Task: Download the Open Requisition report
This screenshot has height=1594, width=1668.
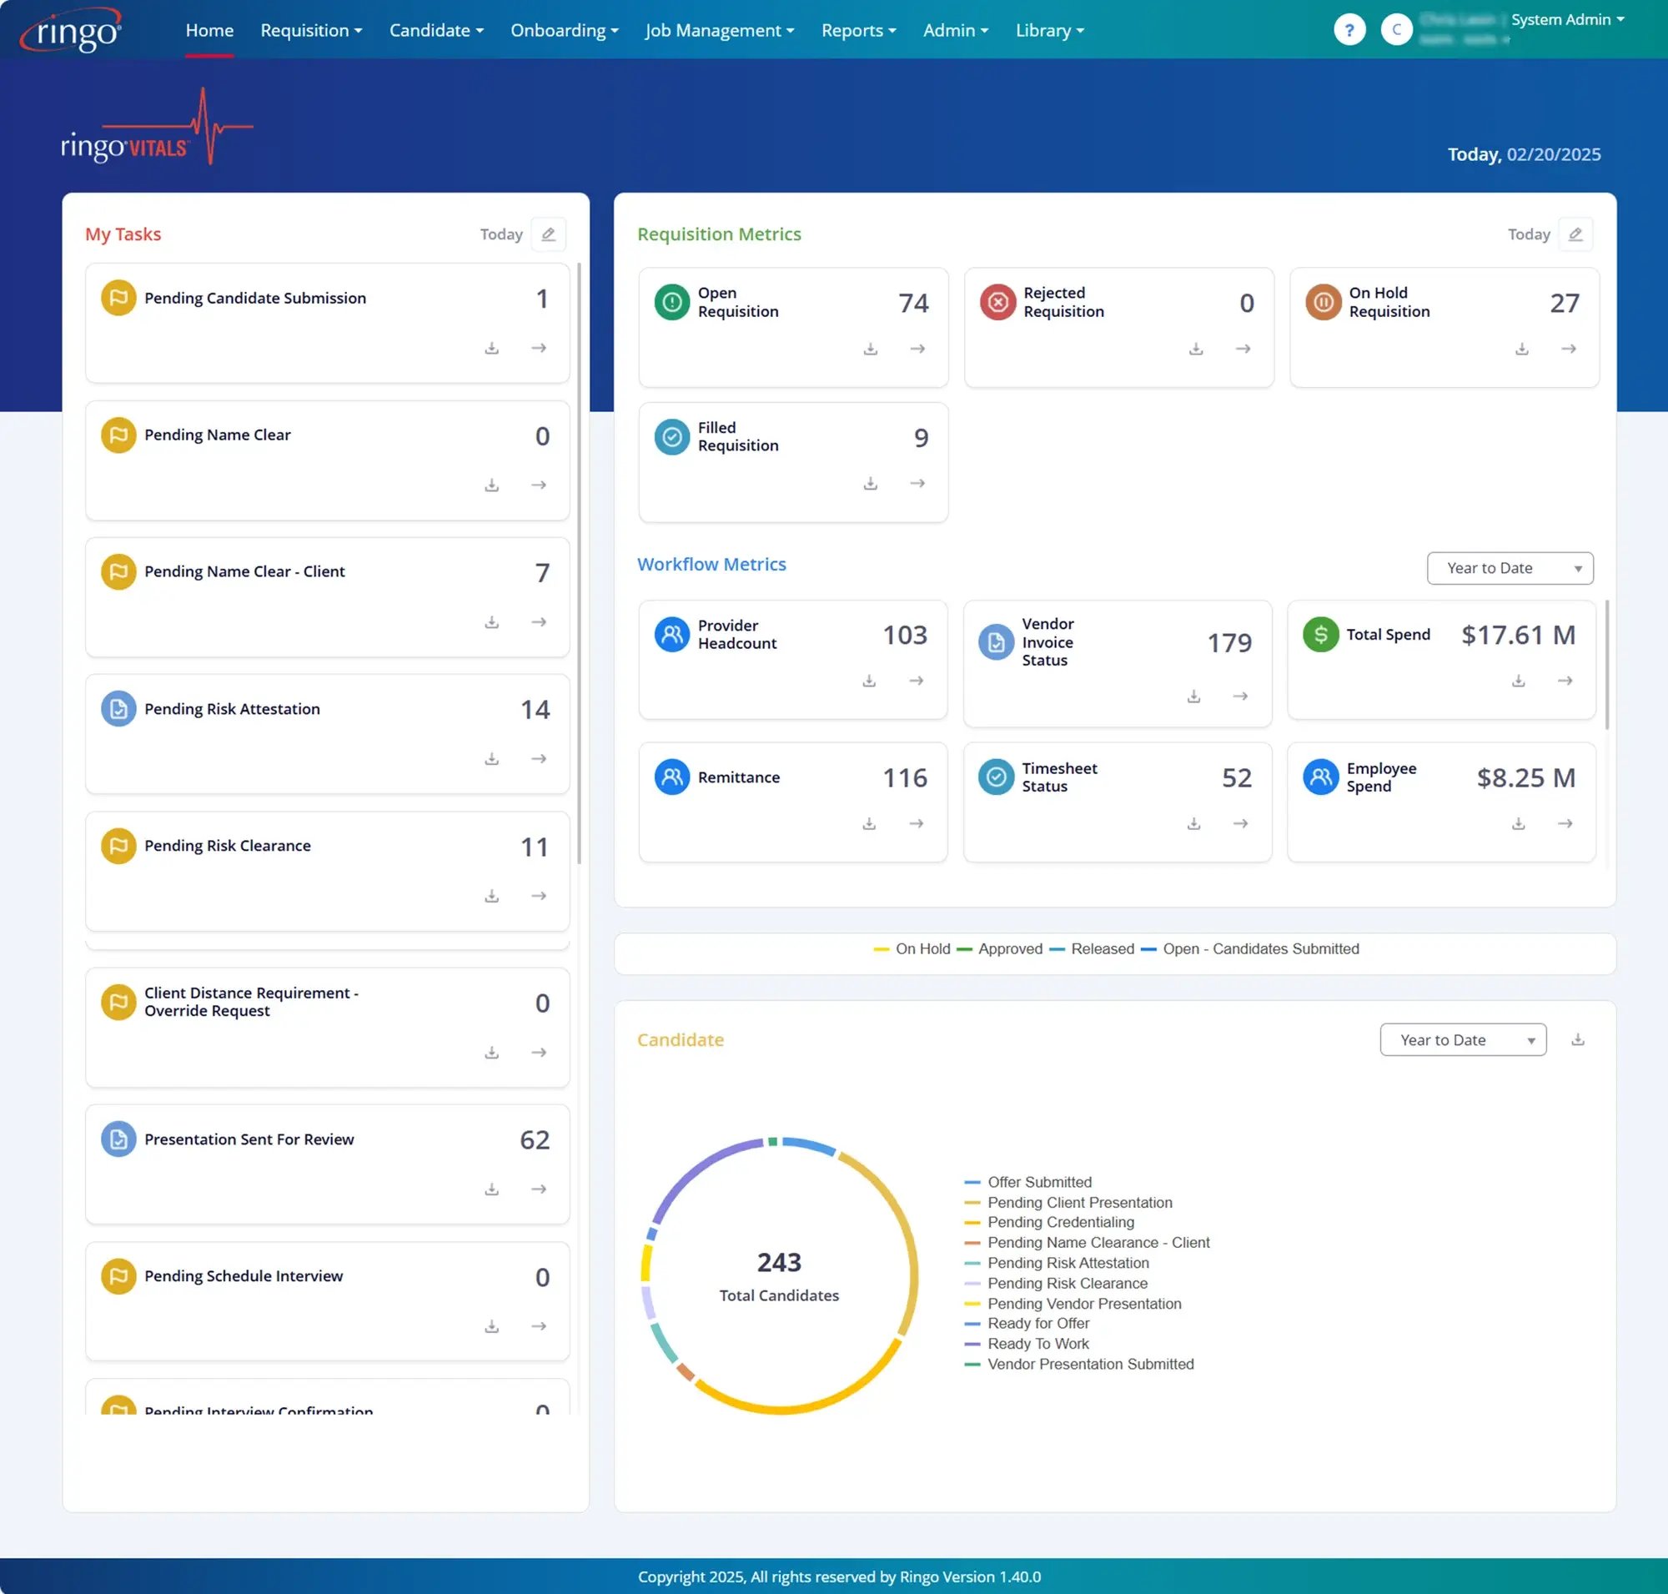Action: (x=870, y=349)
